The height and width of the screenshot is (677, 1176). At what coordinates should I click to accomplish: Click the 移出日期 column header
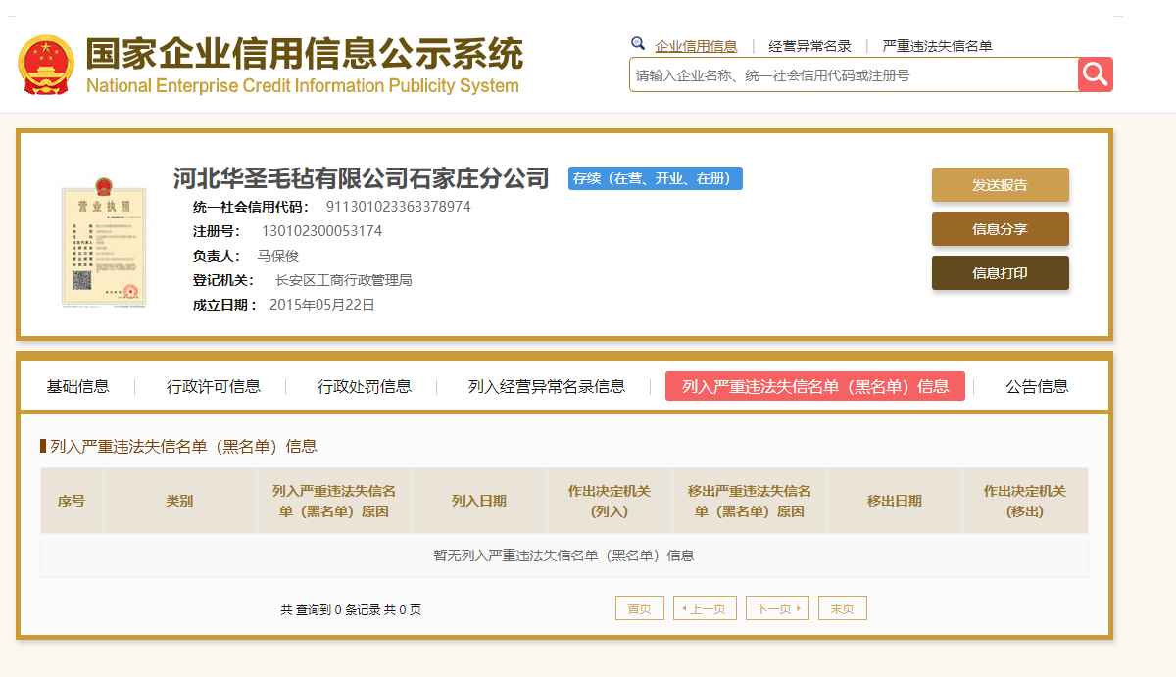[x=895, y=501]
